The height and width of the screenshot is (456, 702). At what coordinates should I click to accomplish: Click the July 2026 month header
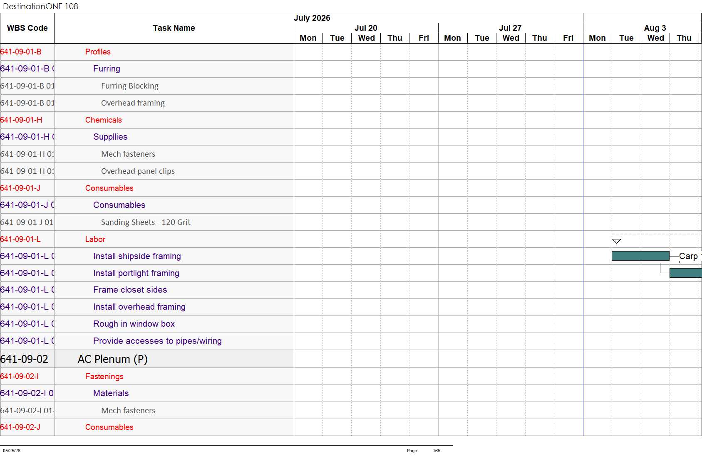pyautogui.click(x=312, y=18)
